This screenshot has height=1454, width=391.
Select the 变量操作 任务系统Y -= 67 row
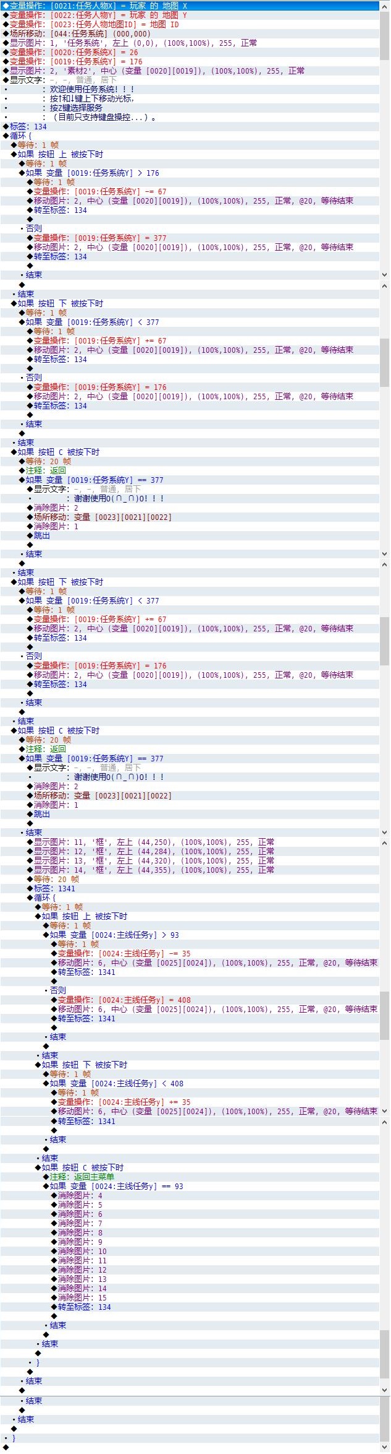click(190, 191)
